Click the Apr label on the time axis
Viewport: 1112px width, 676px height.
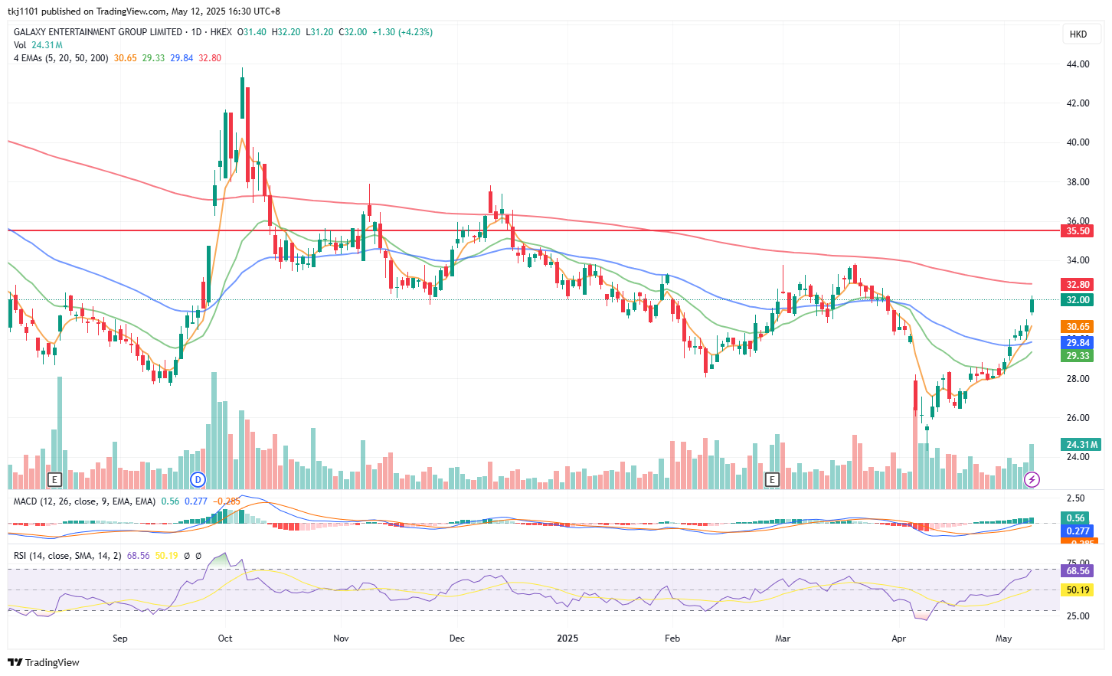pyautogui.click(x=899, y=638)
